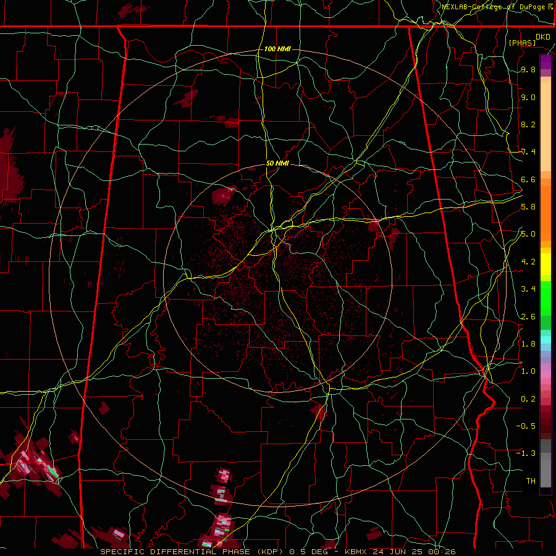556x556 pixels.
Task: Click the 5.8 value on color scale
Action: click(x=528, y=207)
